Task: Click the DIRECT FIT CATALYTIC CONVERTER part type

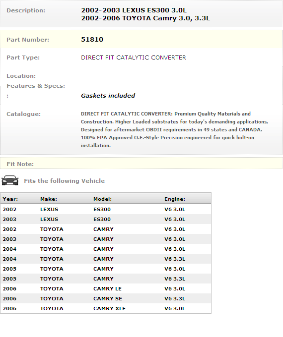Action: (x=134, y=57)
